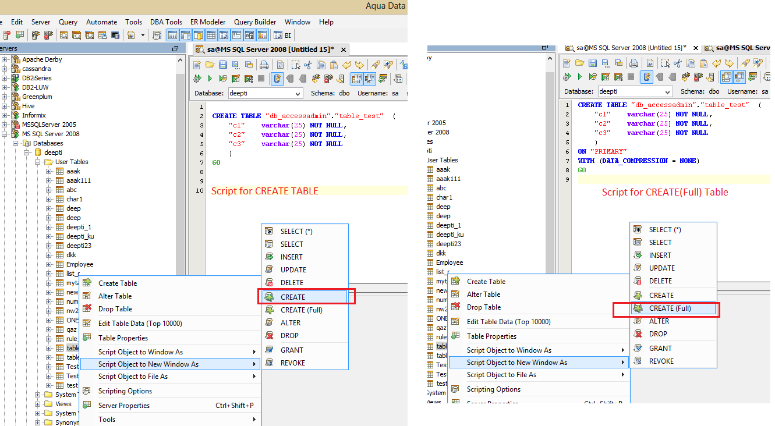Click the Save disk icon in left screenshot's editor toolbar

(x=222, y=65)
